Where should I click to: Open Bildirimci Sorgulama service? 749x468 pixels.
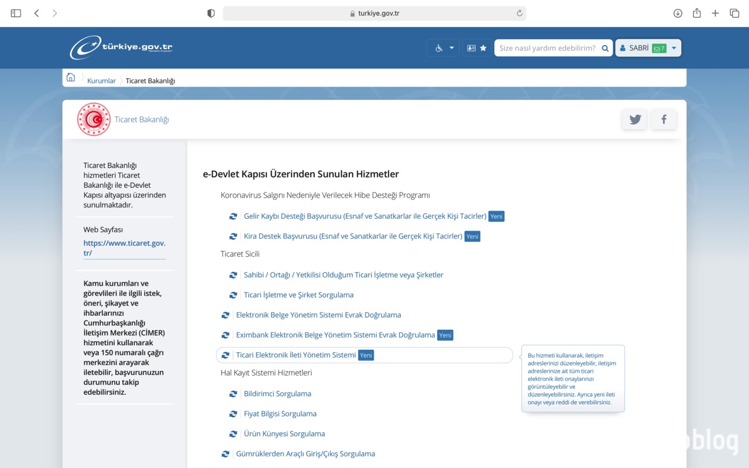coord(277,394)
